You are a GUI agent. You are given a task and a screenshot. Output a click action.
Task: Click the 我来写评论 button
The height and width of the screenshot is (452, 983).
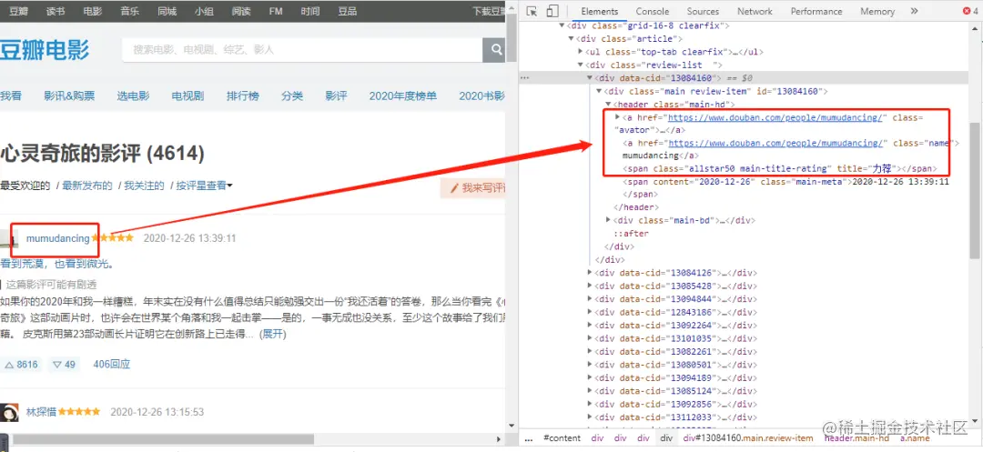pos(474,188)
